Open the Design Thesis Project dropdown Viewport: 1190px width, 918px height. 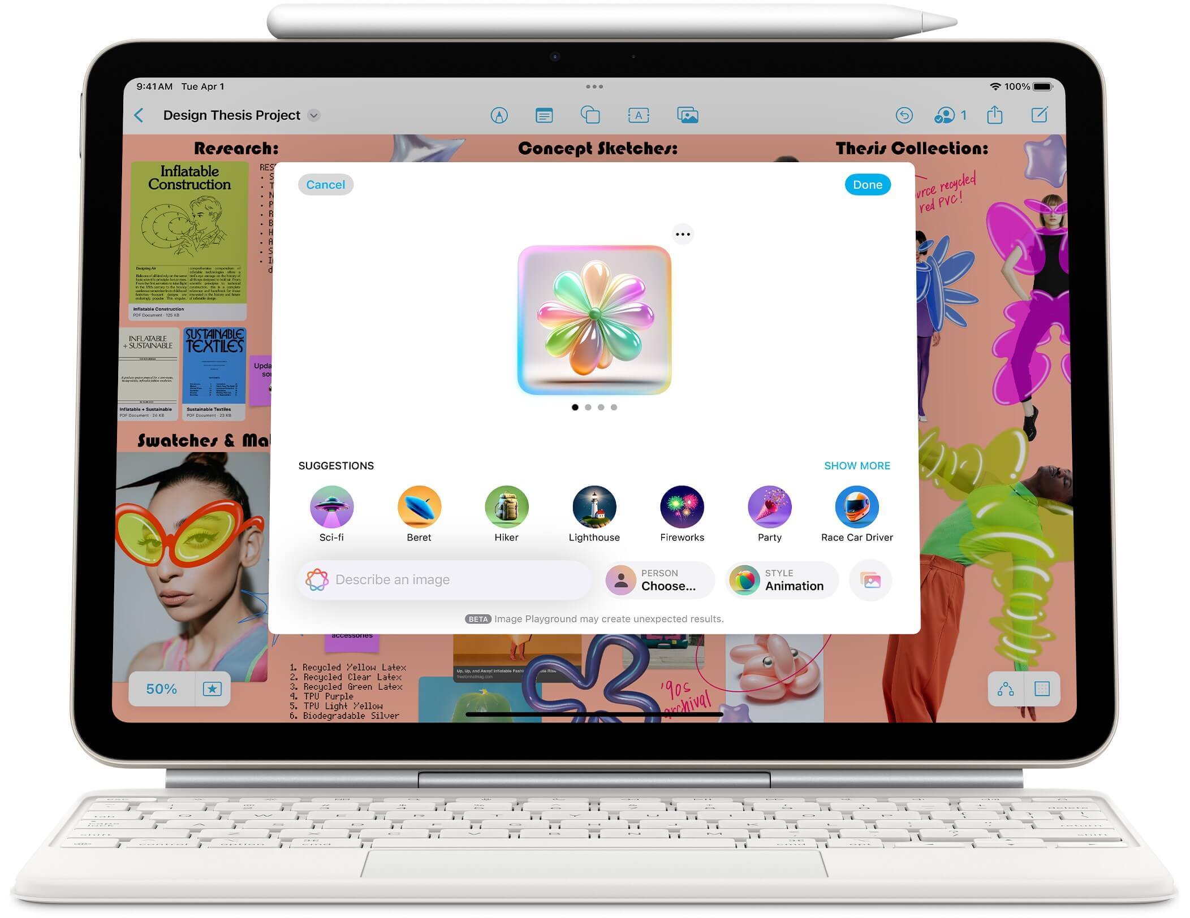point(314,116)
